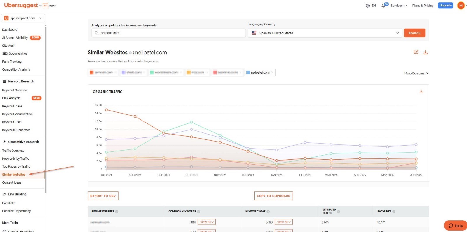Click the globe language icon
467x232 pixels.
(368, 6)
